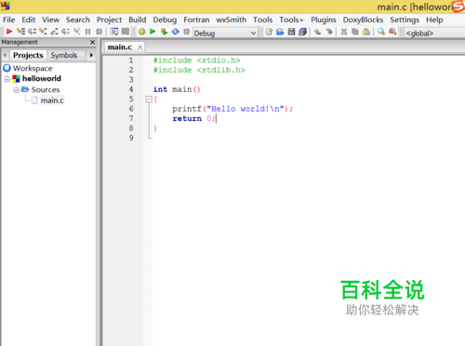Open the Tools menu

[262, 20]
